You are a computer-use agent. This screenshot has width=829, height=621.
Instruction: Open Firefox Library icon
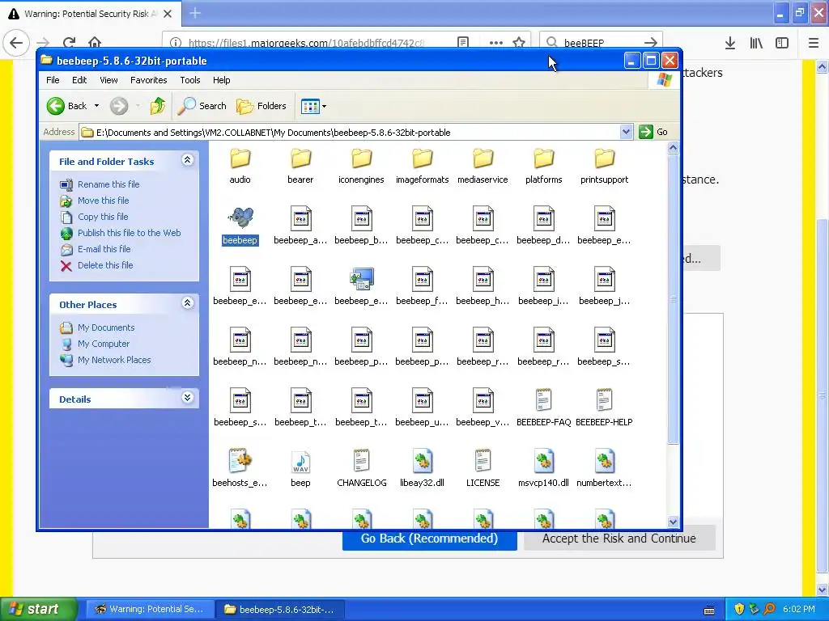(756, 43)
